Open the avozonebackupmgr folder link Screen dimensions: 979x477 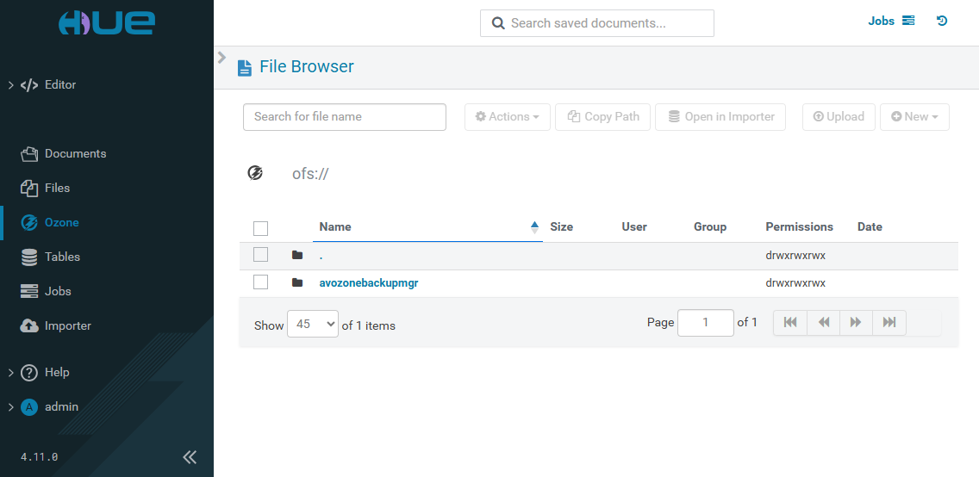click(x=368, y=282)
